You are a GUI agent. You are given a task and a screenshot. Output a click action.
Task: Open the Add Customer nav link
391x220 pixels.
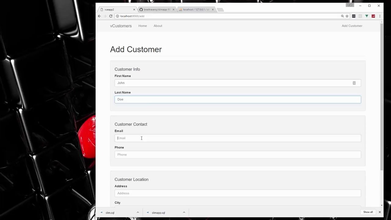pos(352,26)
